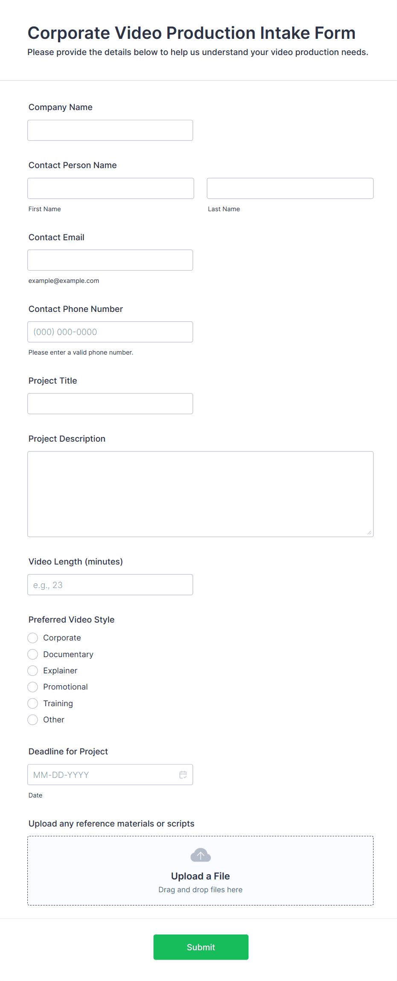Focus the Contact Email field
This screenshot has height=981, width=397.
point(110,260)
